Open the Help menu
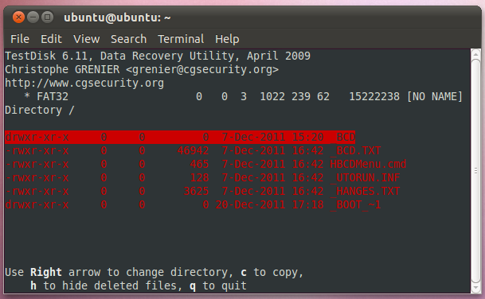The width and height of the screenshot is (485, 299). pos(227,39)
